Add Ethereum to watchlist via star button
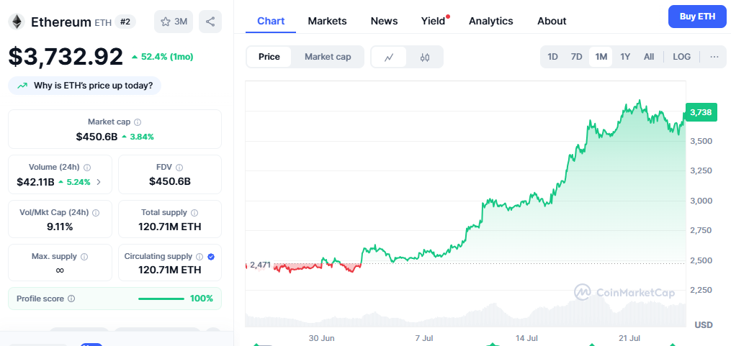731x346 pixels. pos(174,22)
